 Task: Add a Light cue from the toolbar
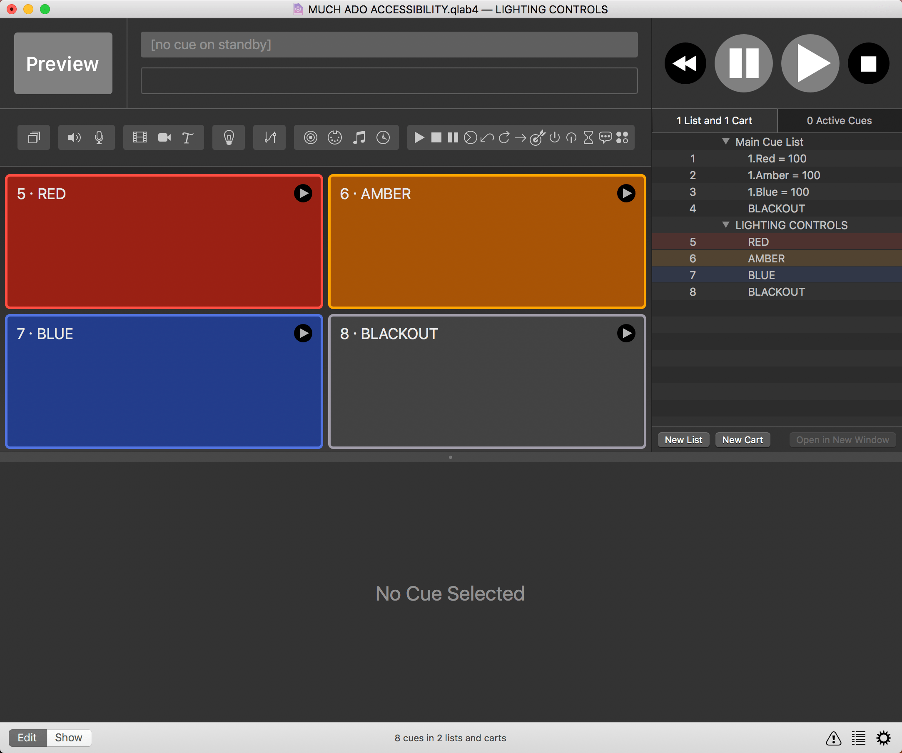pyautogui.click(x=229, y=137)
